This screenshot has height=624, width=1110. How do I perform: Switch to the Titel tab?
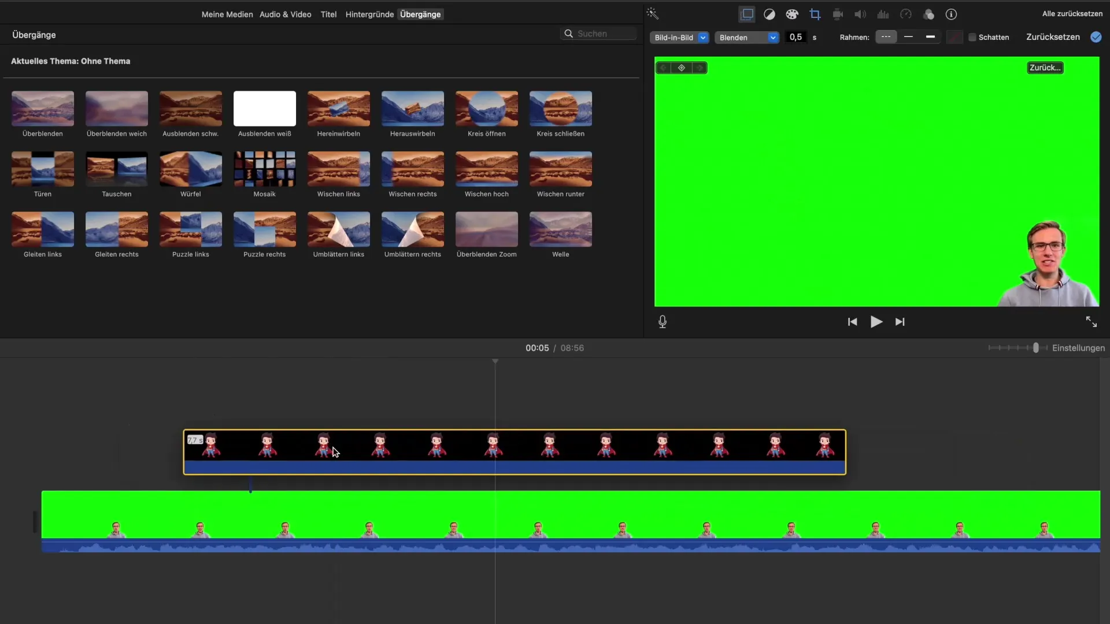328,14
